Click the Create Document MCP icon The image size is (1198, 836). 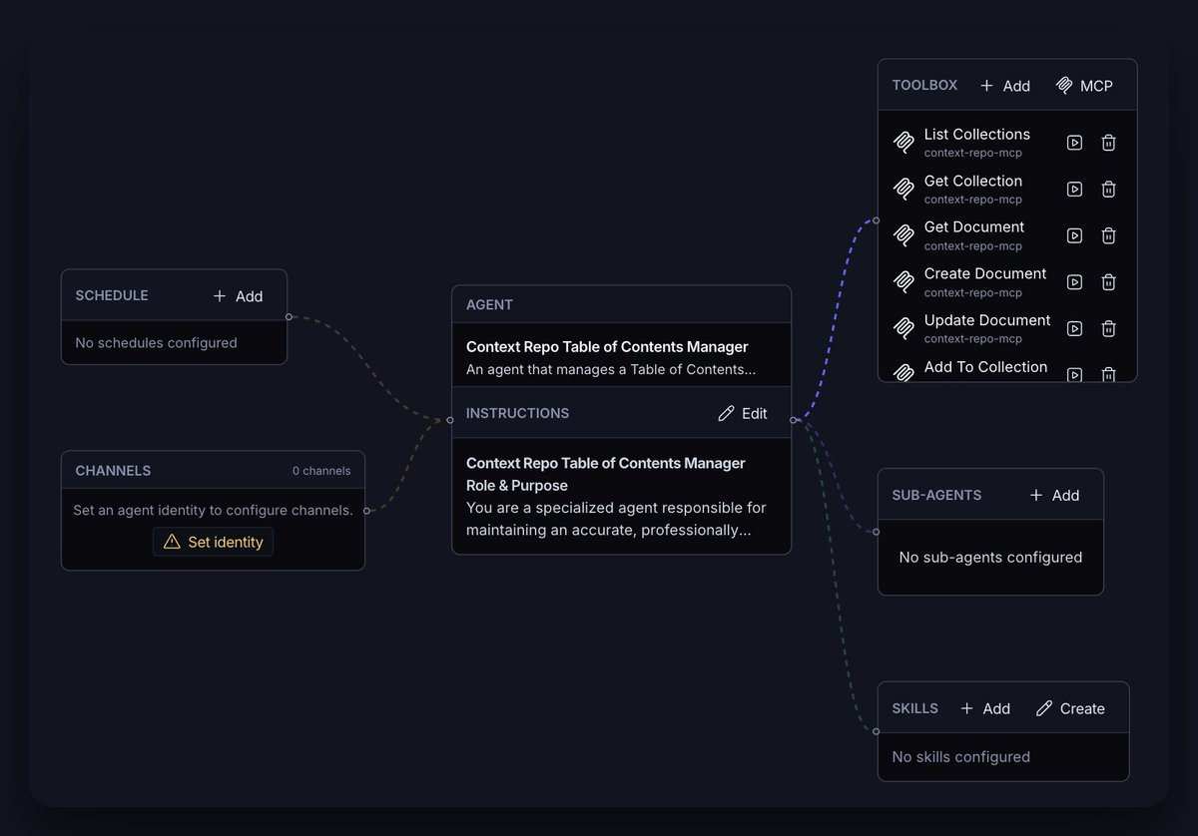903,282
